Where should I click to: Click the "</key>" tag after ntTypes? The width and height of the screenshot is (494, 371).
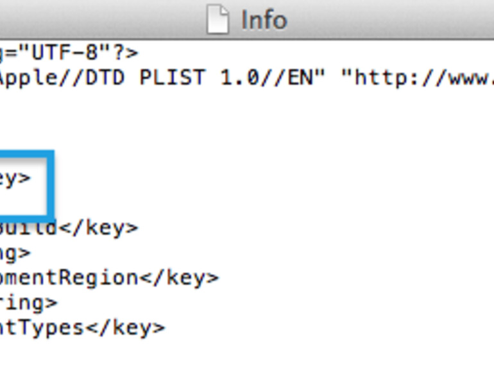(125, 327)
